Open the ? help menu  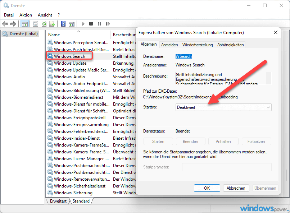(x=59, y=15)
